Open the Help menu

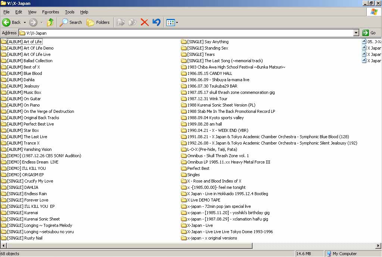84,12
